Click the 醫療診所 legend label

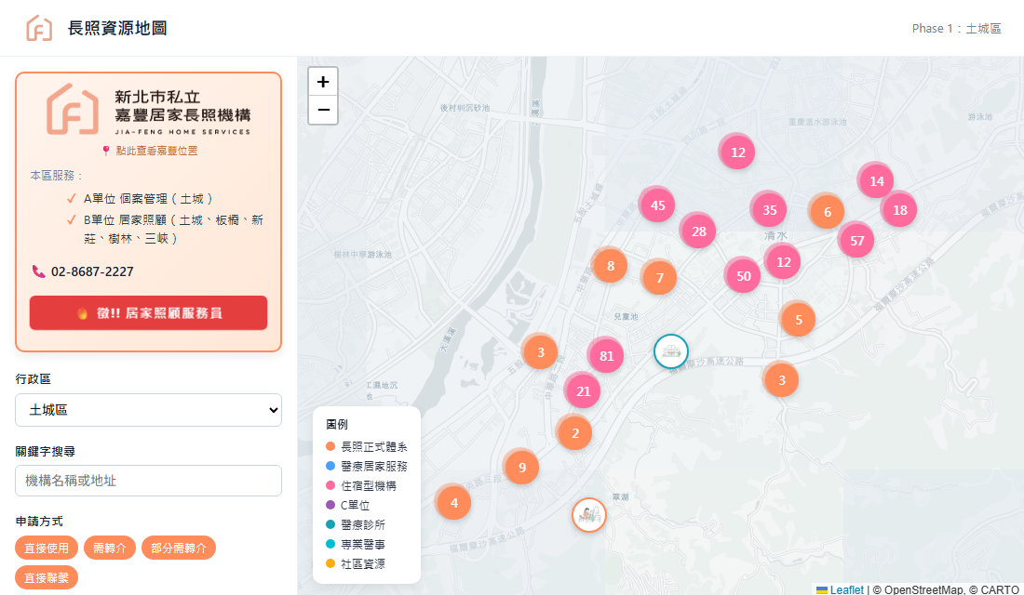pos(363,524)
